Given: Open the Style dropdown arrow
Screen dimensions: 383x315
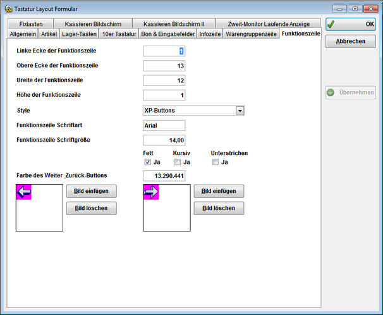Looking at the screenshot, I should point(240,111).
